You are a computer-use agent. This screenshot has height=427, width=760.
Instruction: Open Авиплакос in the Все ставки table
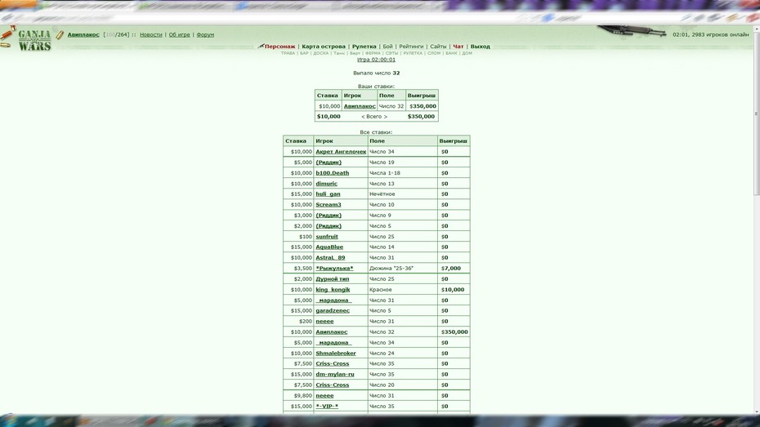click(332, 332)
